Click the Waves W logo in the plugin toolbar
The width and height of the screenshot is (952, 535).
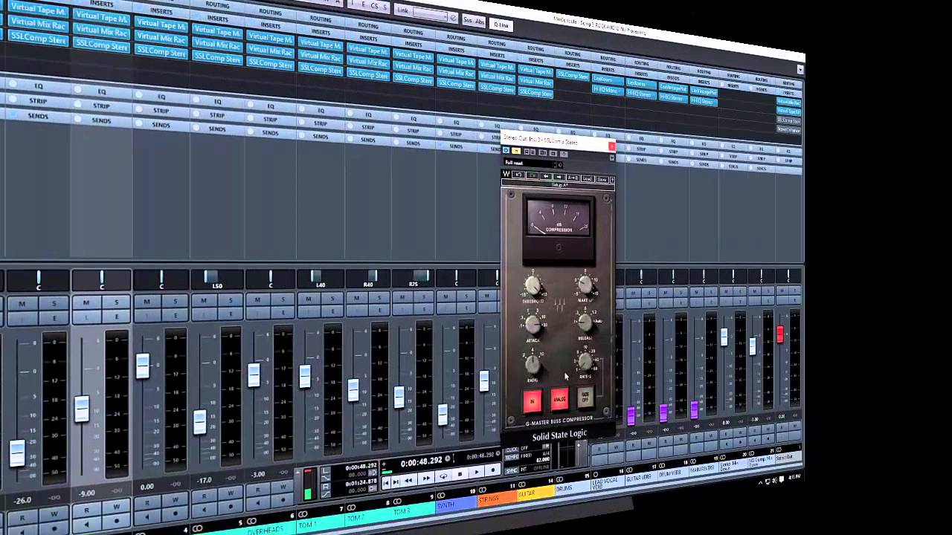tap(506, 174)
